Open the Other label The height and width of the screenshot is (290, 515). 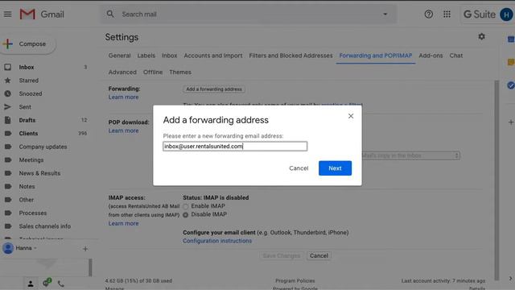(27, 200)
